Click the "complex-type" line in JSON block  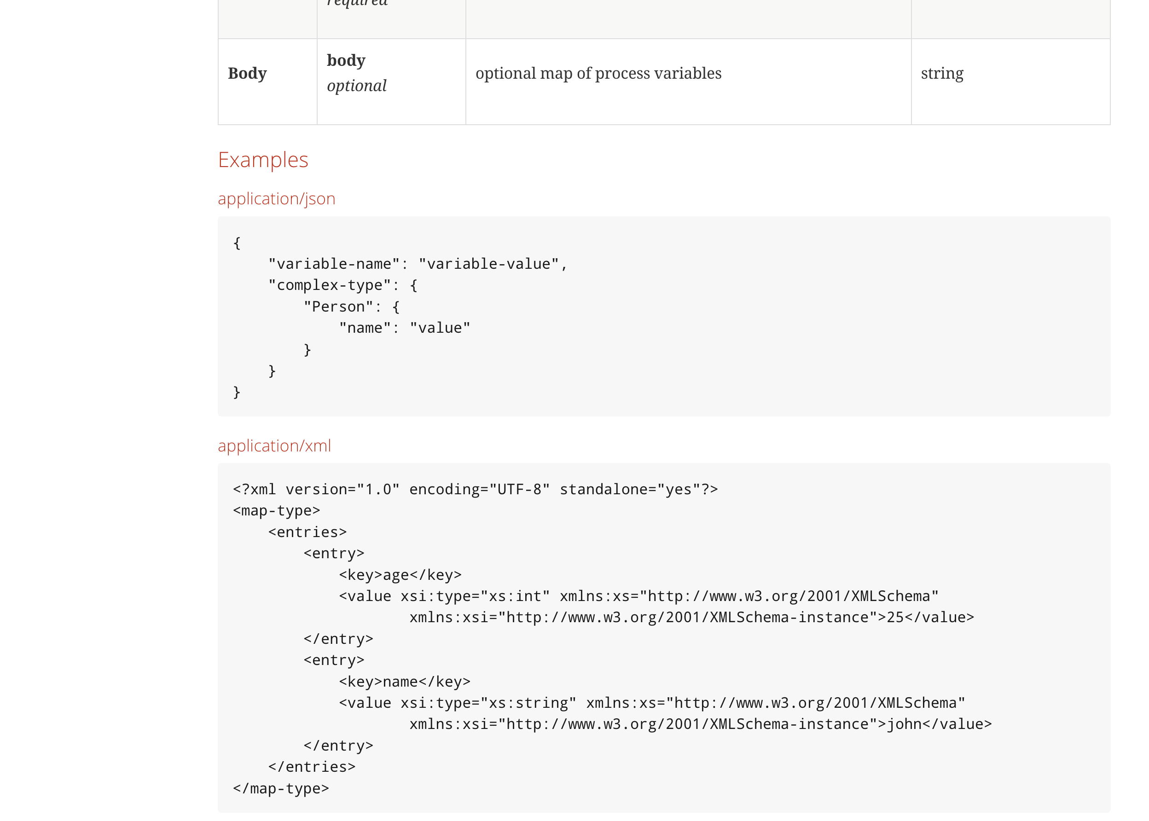[343, 285]
